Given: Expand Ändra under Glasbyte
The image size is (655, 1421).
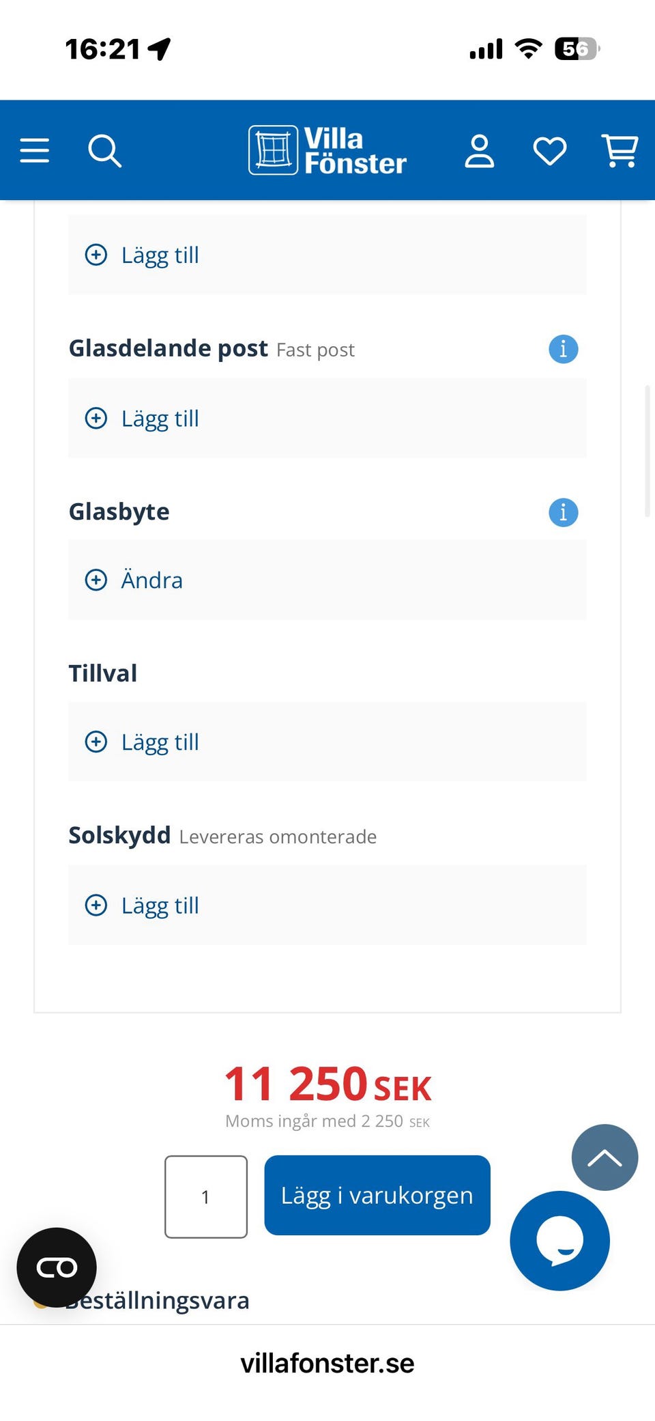Looking at the screenshot, I should (x=327, y=580).
